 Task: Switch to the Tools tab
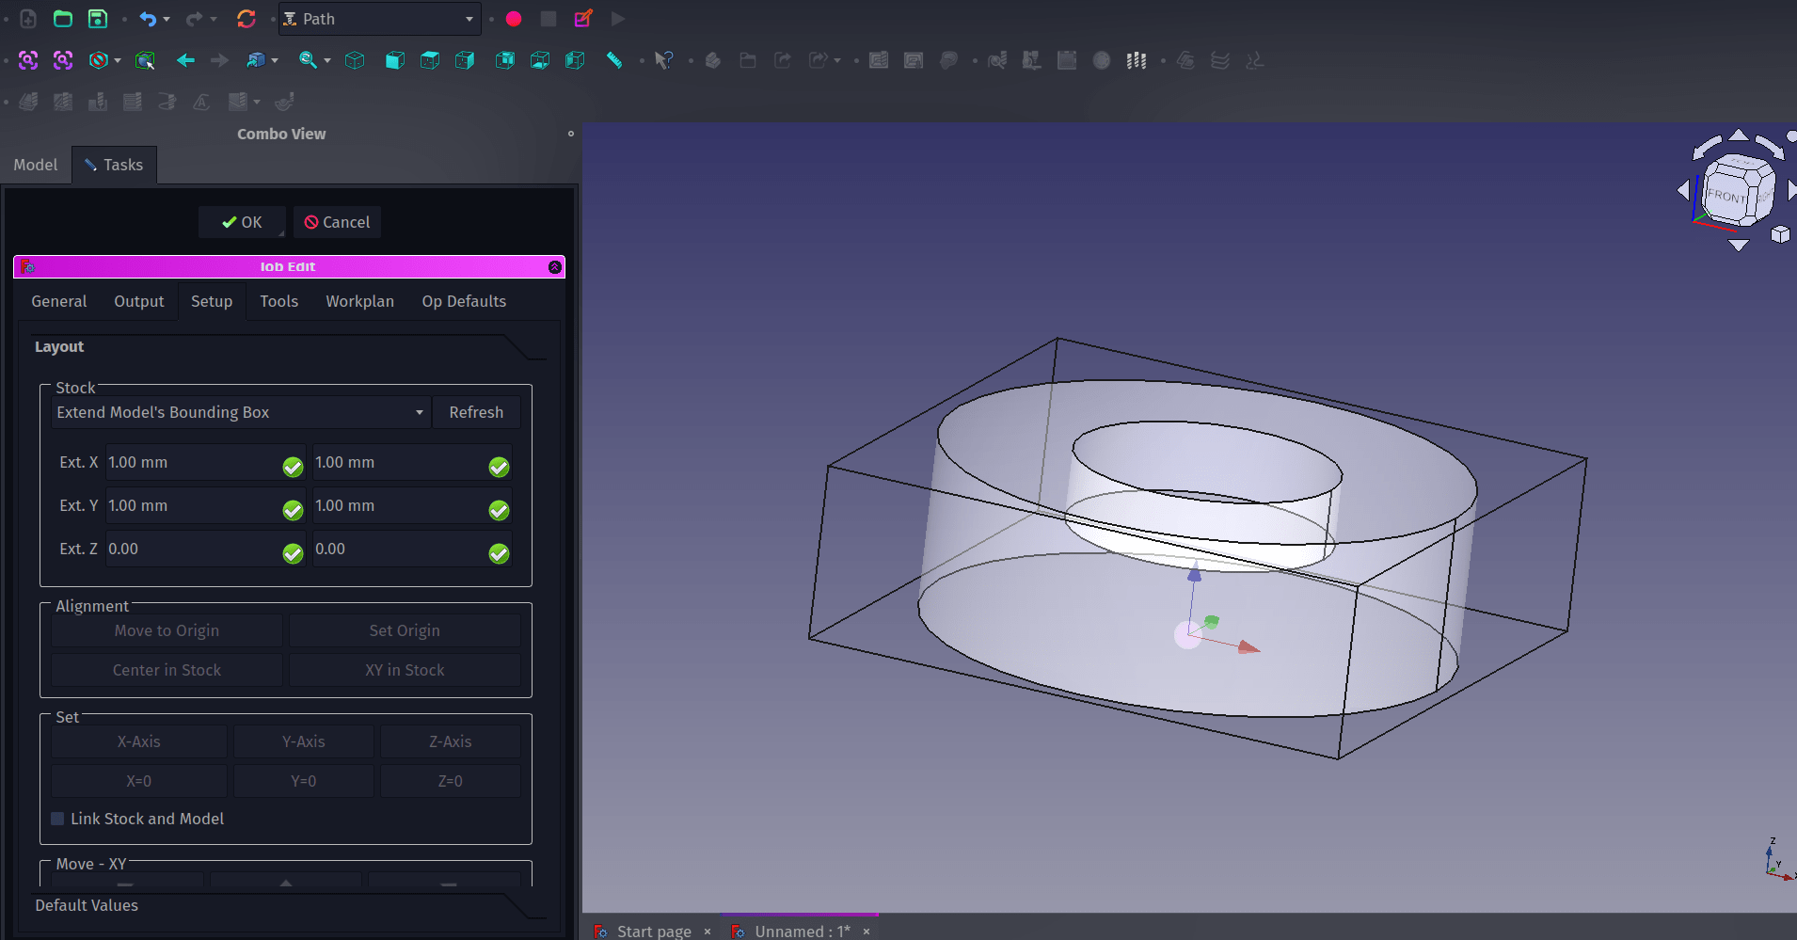tap(278, 301)
